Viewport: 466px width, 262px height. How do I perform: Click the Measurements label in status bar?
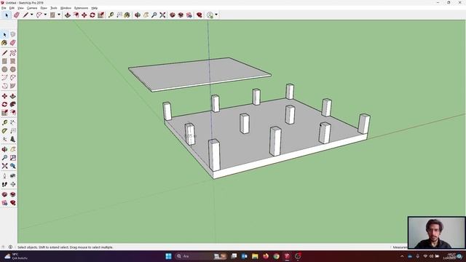400,247
